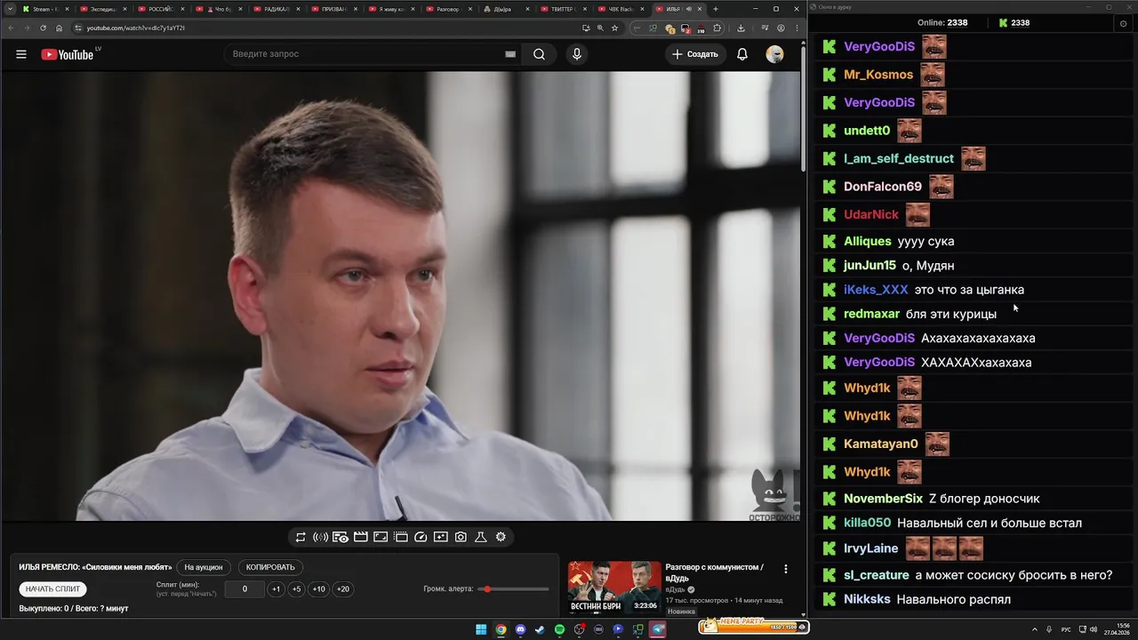The image size is (1138, 640).
Task: Adjust the Громк. алерта volume slider
Action: pyautogui.click(x=514, y=589)
